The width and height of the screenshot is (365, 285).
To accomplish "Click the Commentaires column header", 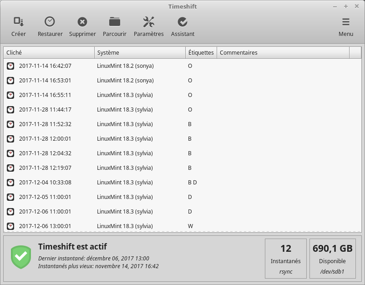I will tap(283, 53).
